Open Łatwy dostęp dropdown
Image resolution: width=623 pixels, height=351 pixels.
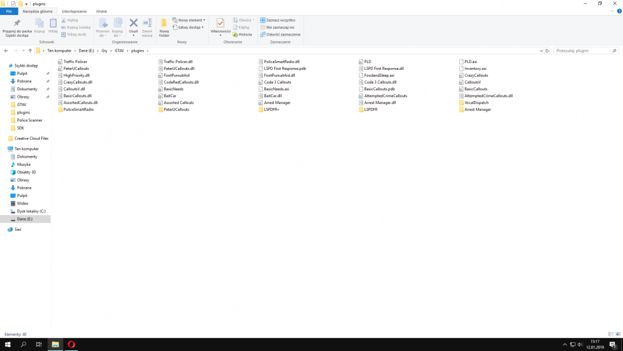[x=188, y=27]
